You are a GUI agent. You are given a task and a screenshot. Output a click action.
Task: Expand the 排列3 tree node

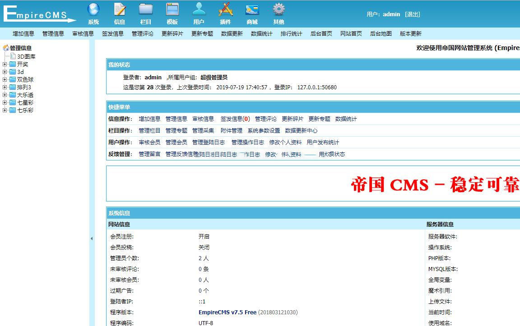tap(5, 87)
